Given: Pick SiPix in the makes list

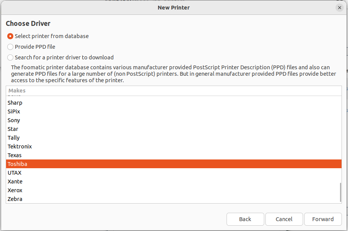Looking at the screenshot, I should tap(14, 112).
